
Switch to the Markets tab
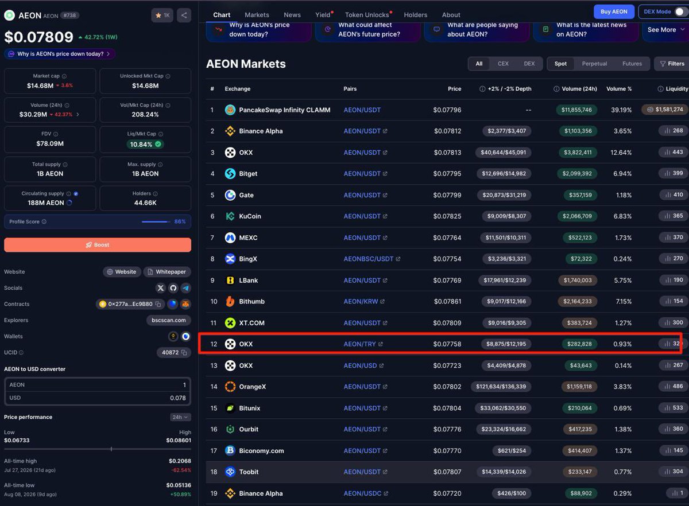coord(257,15)
